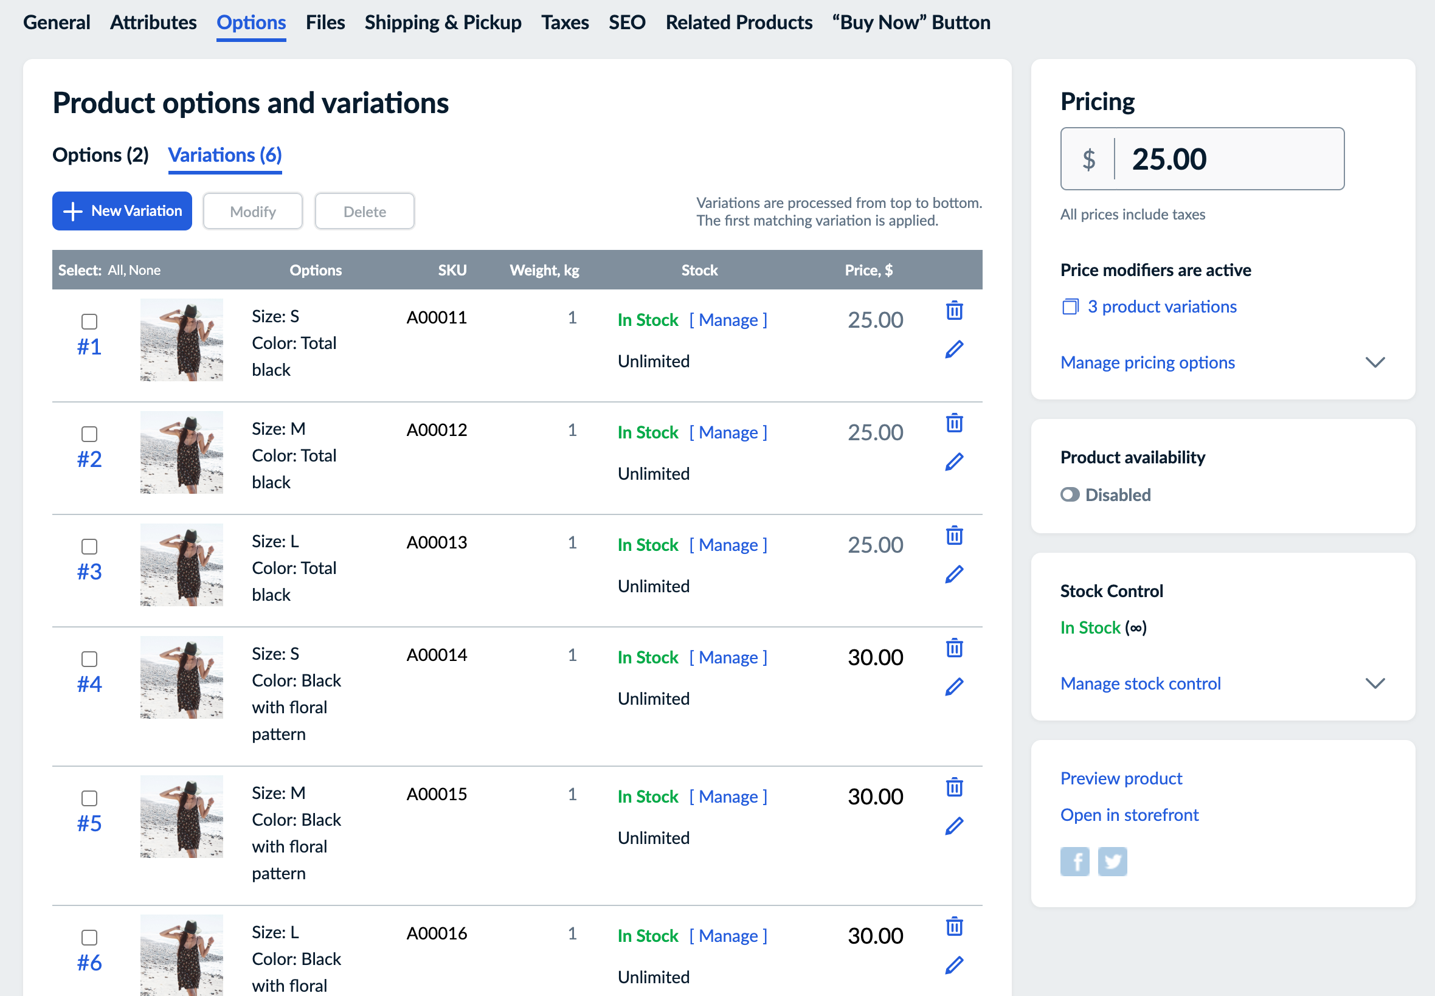Click variation #4 dress thumbnail
The image size is (1435, 996).
(181, 677)
